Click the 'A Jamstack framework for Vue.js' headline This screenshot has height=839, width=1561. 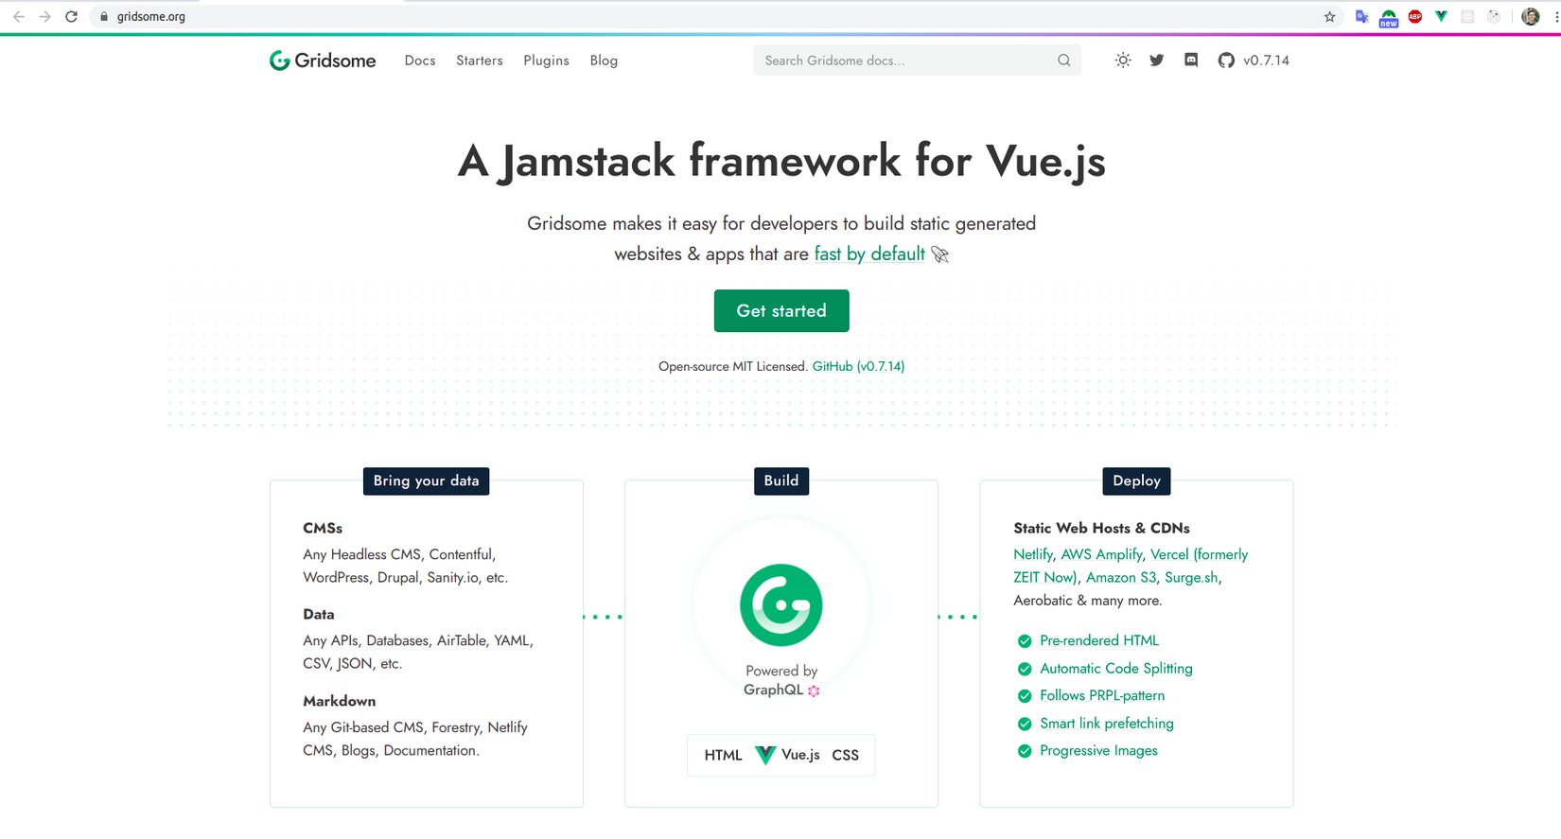click(x=781, y=161)
